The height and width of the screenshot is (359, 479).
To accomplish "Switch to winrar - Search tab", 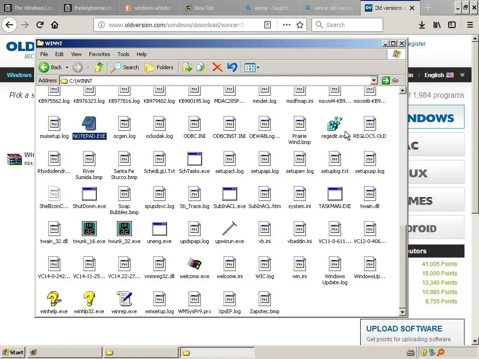I will 270,8.
